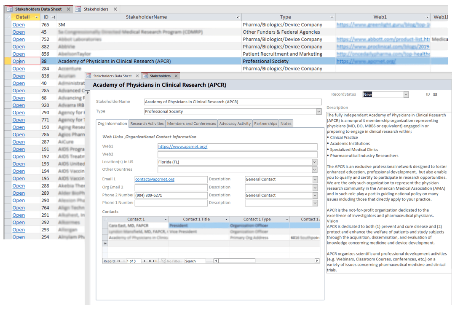Click the Org Email 2 field
This screenshot has width=455, height=314.
pos(171,188)
